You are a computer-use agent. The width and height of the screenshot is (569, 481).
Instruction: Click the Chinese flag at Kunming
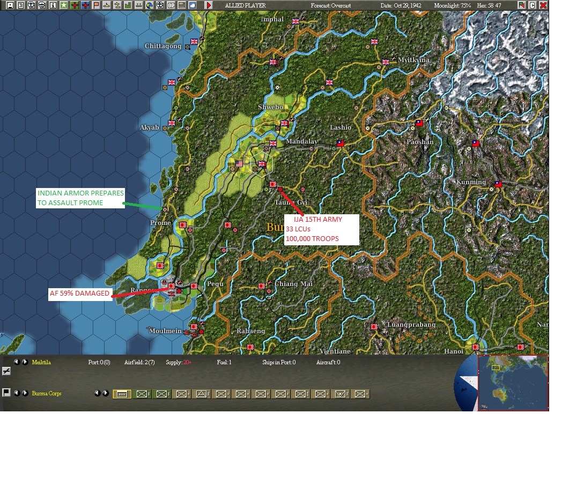[x=498, y=184]
